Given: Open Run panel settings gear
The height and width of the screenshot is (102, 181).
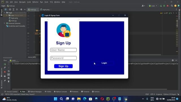Looking at the screenshot, I should (173, 60).
